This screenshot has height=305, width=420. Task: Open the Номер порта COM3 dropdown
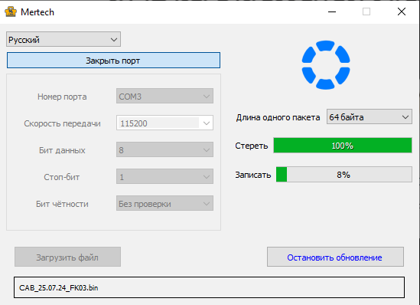(164, 96)
